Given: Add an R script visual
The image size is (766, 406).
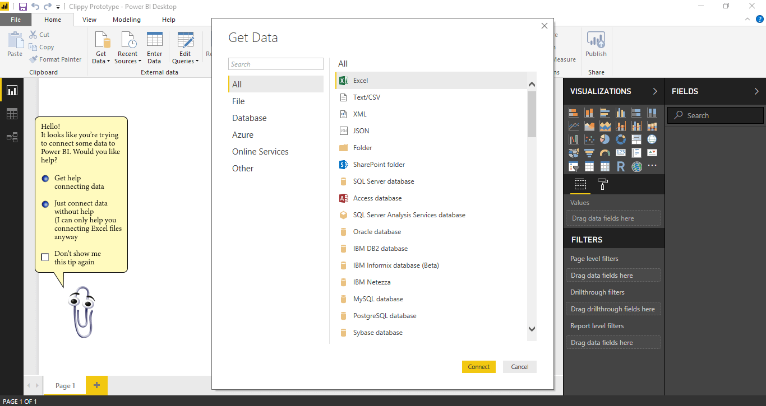Looking at the screenshot, I should pyautogui.click(x=621, y=166).
